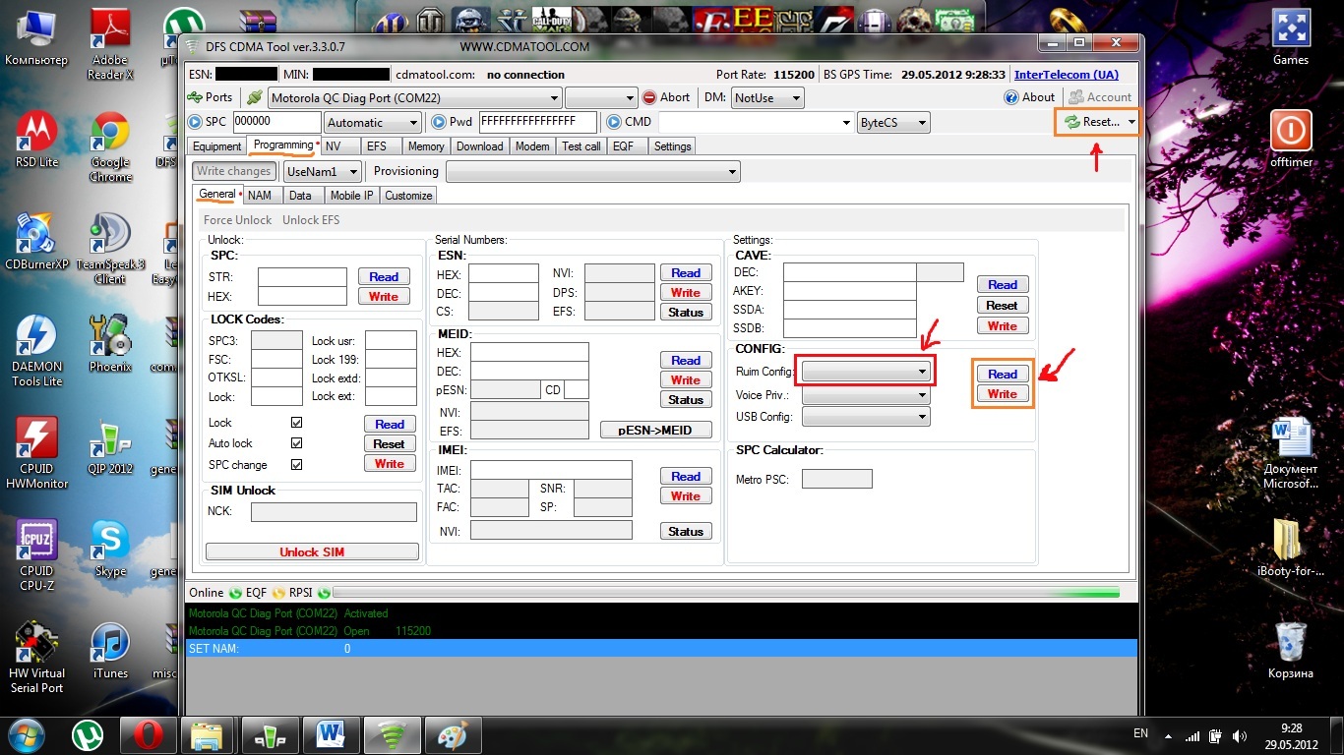
Task: Select the CPUID HWMonitor desktop icon
Action: [36, 453]
